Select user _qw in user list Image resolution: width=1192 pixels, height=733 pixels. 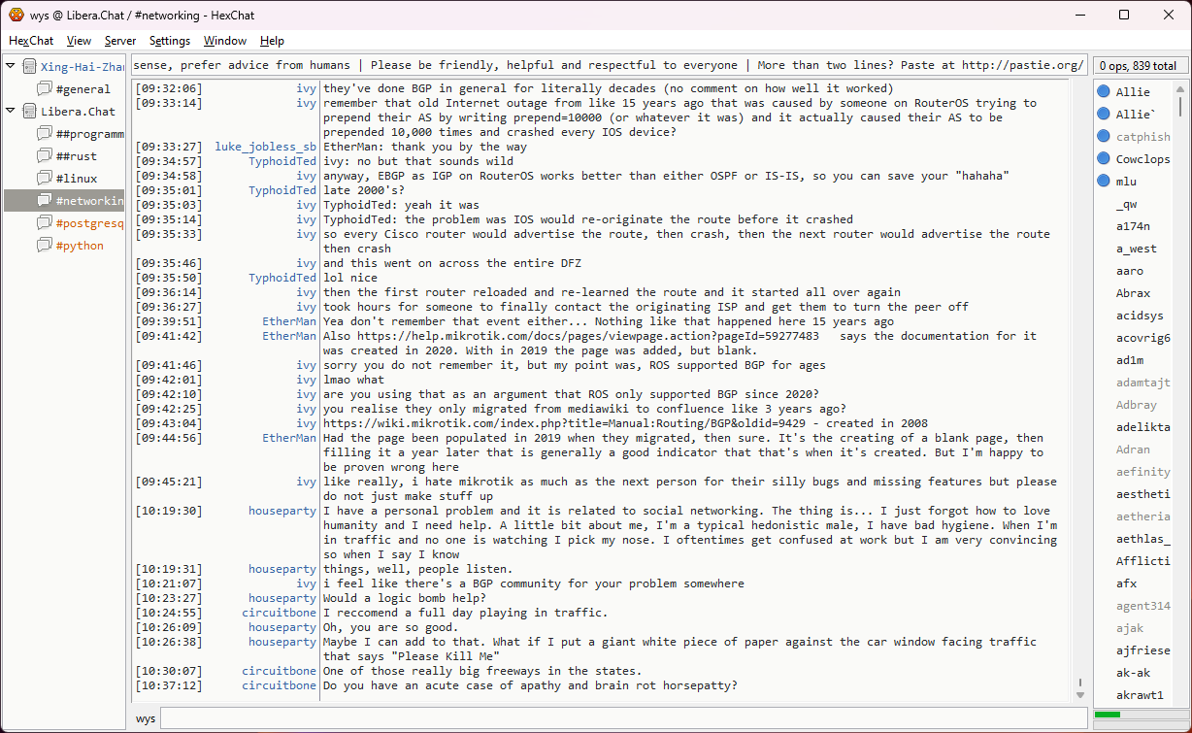(x=1126, y=204)
